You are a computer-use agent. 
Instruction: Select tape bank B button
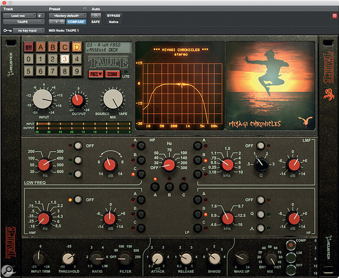pyautogui.click(x=52, y=47)
